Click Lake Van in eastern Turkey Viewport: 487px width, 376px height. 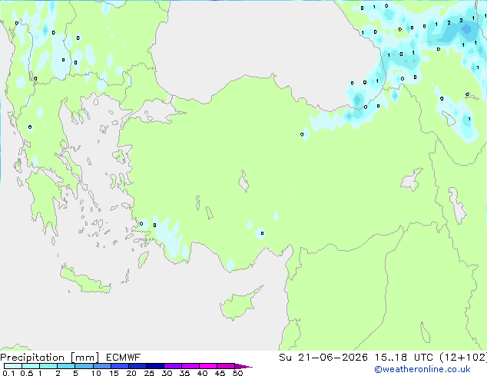coord(412,180)
